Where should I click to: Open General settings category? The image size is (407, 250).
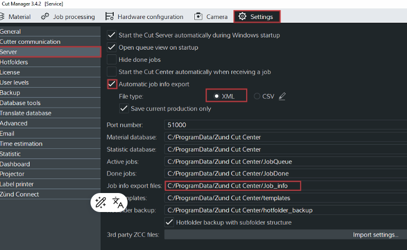(x=50, y=32)
